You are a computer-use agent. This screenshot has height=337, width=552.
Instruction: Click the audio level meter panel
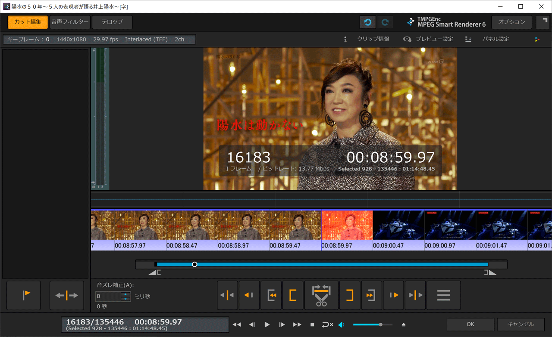(100, 119)
